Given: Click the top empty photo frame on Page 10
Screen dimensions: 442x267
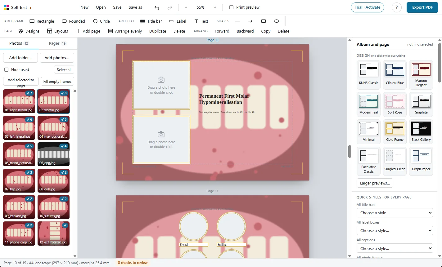Looking at the screenshot, I should (x=161, y=85).
